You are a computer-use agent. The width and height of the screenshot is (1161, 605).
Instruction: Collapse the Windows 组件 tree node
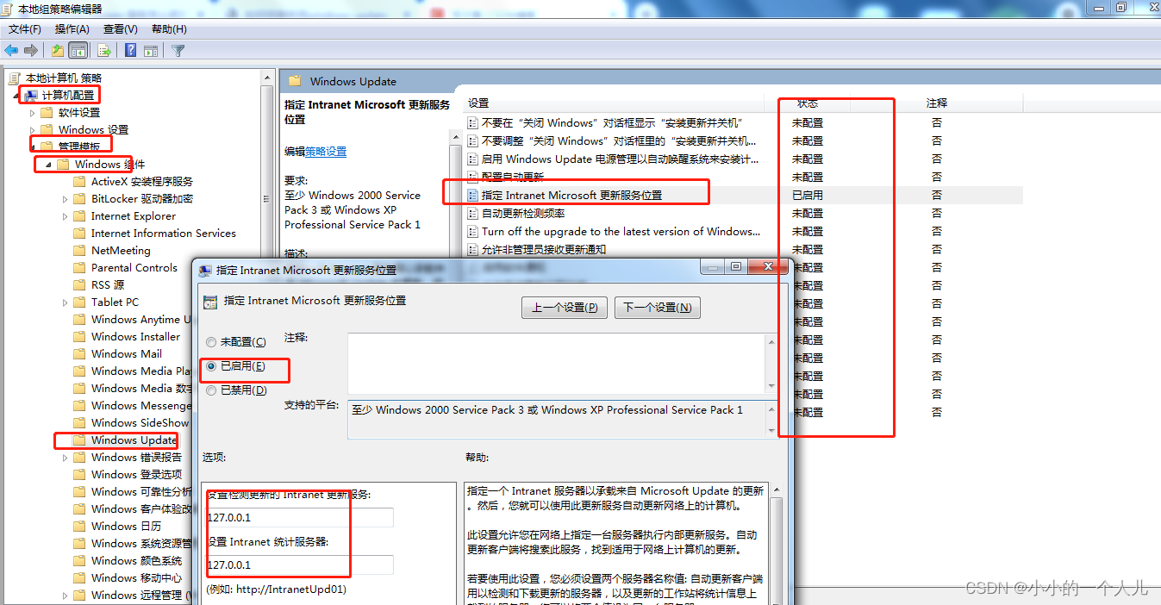(x=49, y=165)
